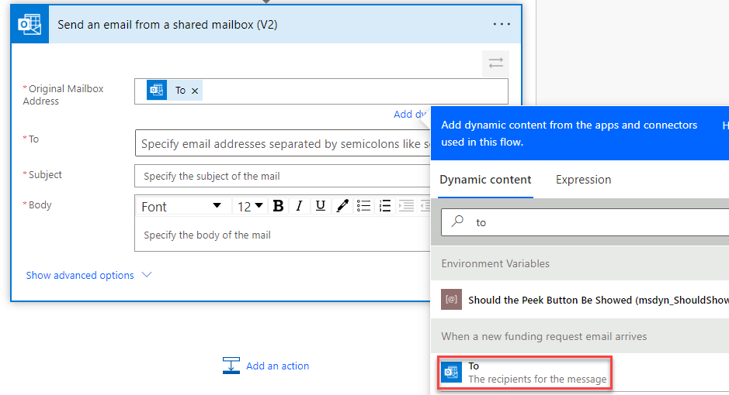Click the Add an action link
This screenshot has height=395, width=729.
click(277, 366)
